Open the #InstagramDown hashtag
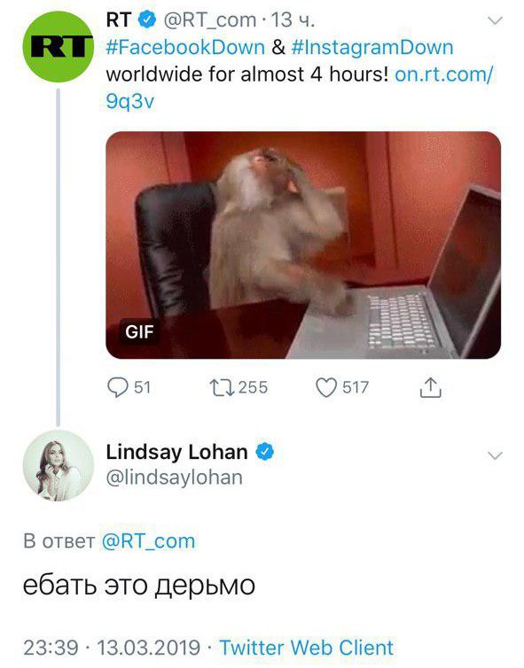The image size is (524, 668). point(372,47)
